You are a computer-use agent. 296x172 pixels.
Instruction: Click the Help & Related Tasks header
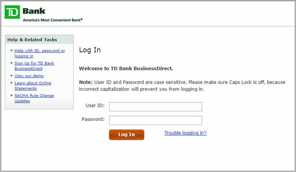(x=32, y=40)
